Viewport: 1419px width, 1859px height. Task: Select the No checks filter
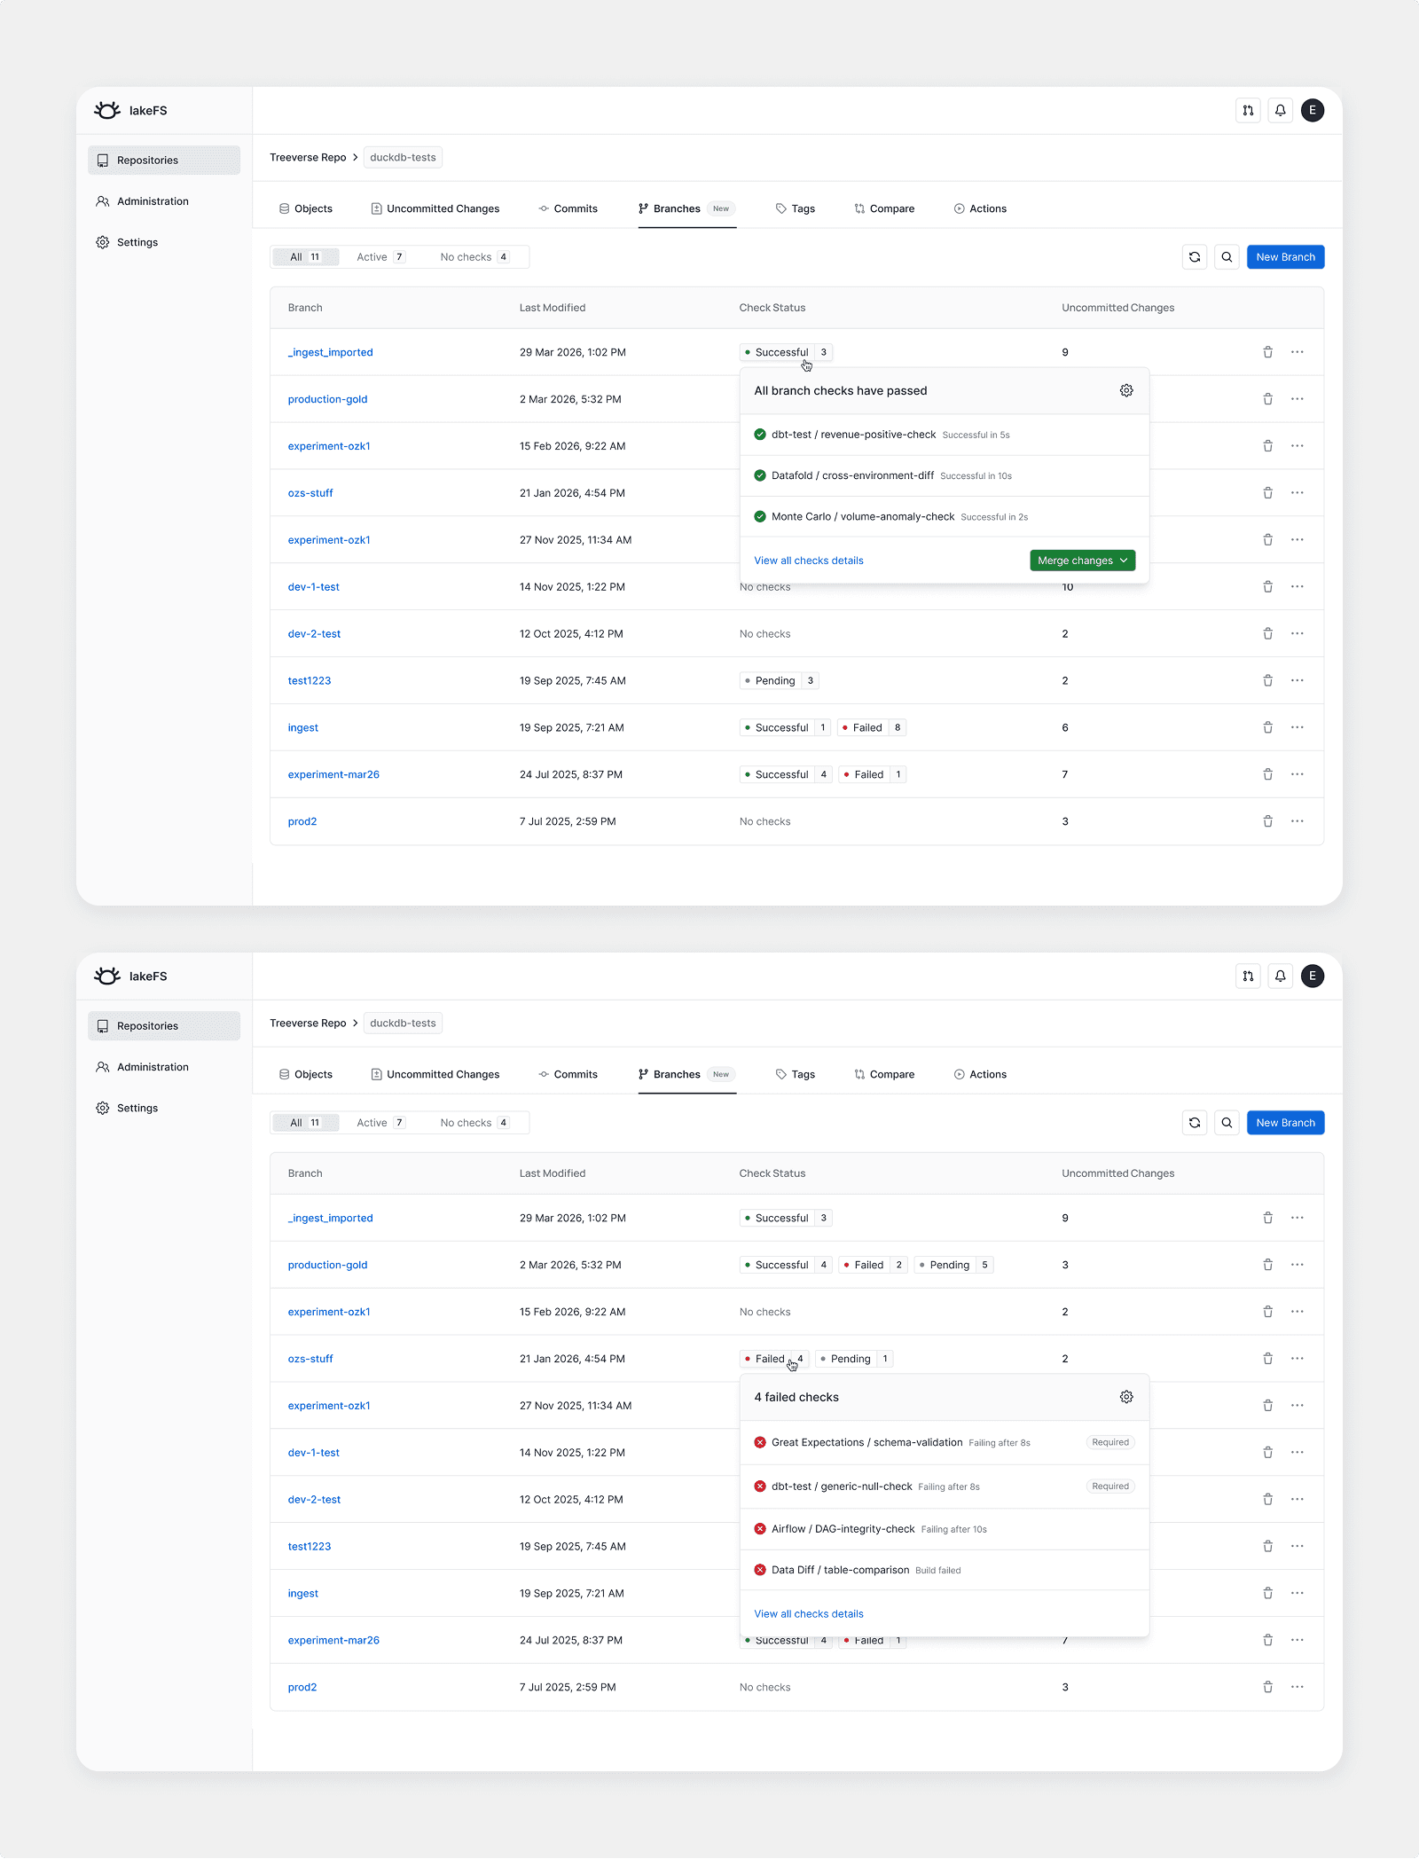(x=473, y=256)
